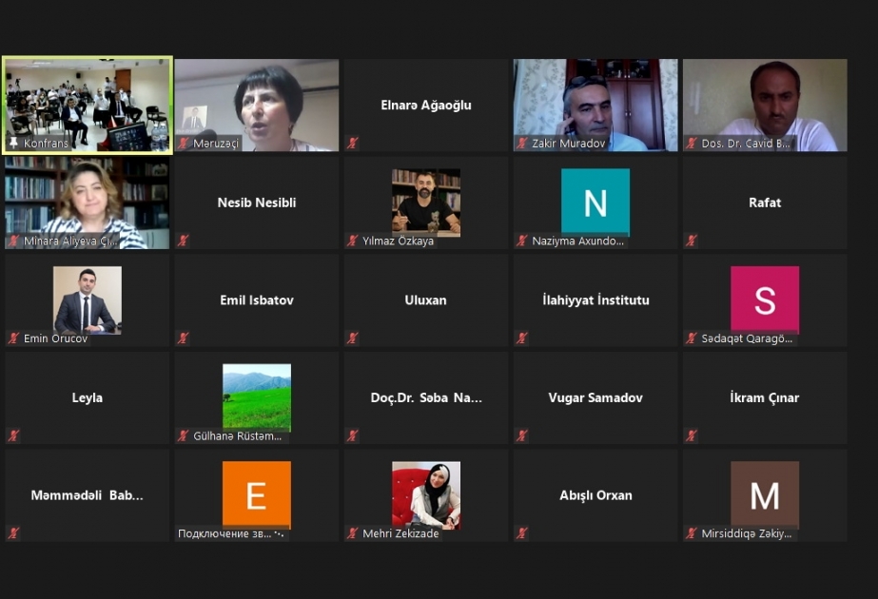Click the muted mic icon beside Dos. Dr. Cavid
Image resolution: width=878 pixels, height=599 pixels.
[692, 144]
